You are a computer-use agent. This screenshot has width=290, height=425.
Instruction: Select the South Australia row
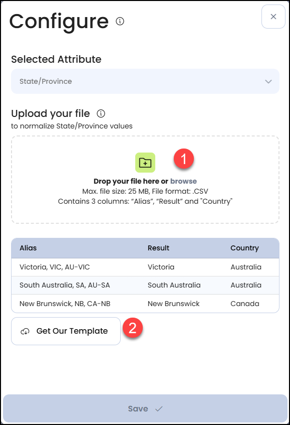coord(145,285)
